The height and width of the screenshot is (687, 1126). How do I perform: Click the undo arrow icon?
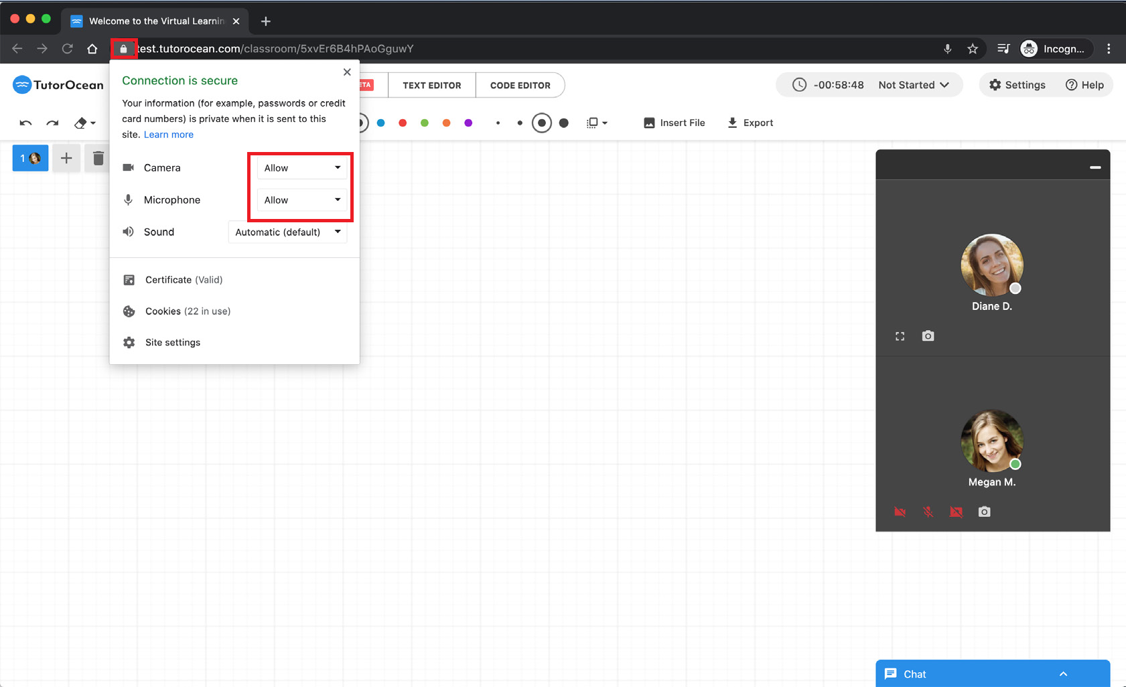coord(25,123)
